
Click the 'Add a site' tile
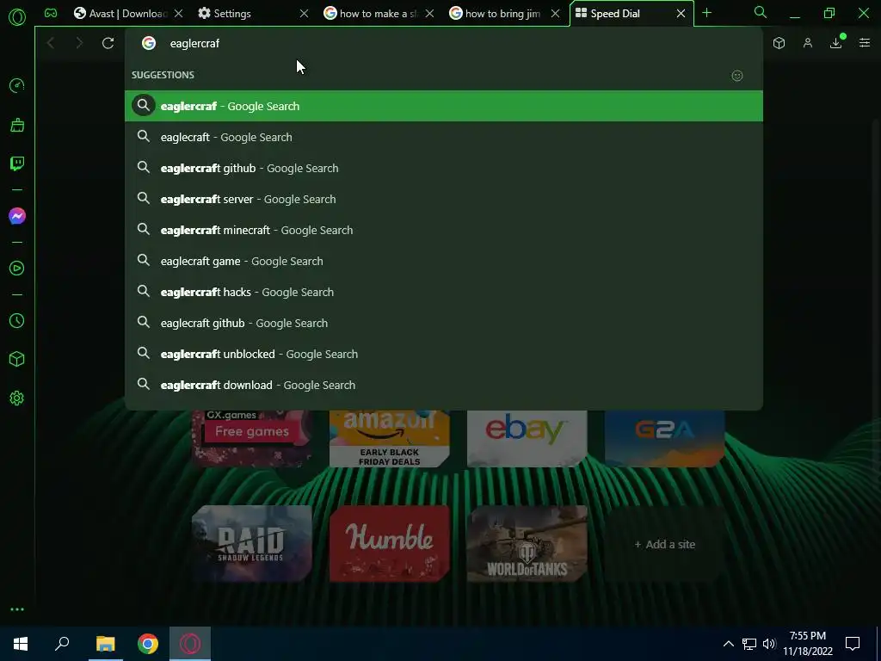point(665,544)
